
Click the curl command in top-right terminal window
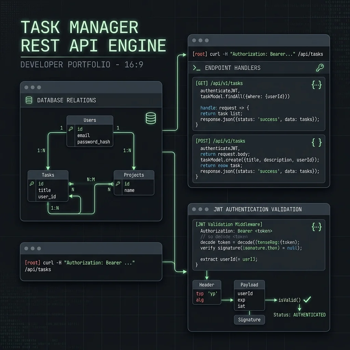(x=258, y=54)
